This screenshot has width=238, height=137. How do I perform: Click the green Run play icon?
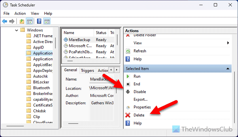click(x=128, y=76)
